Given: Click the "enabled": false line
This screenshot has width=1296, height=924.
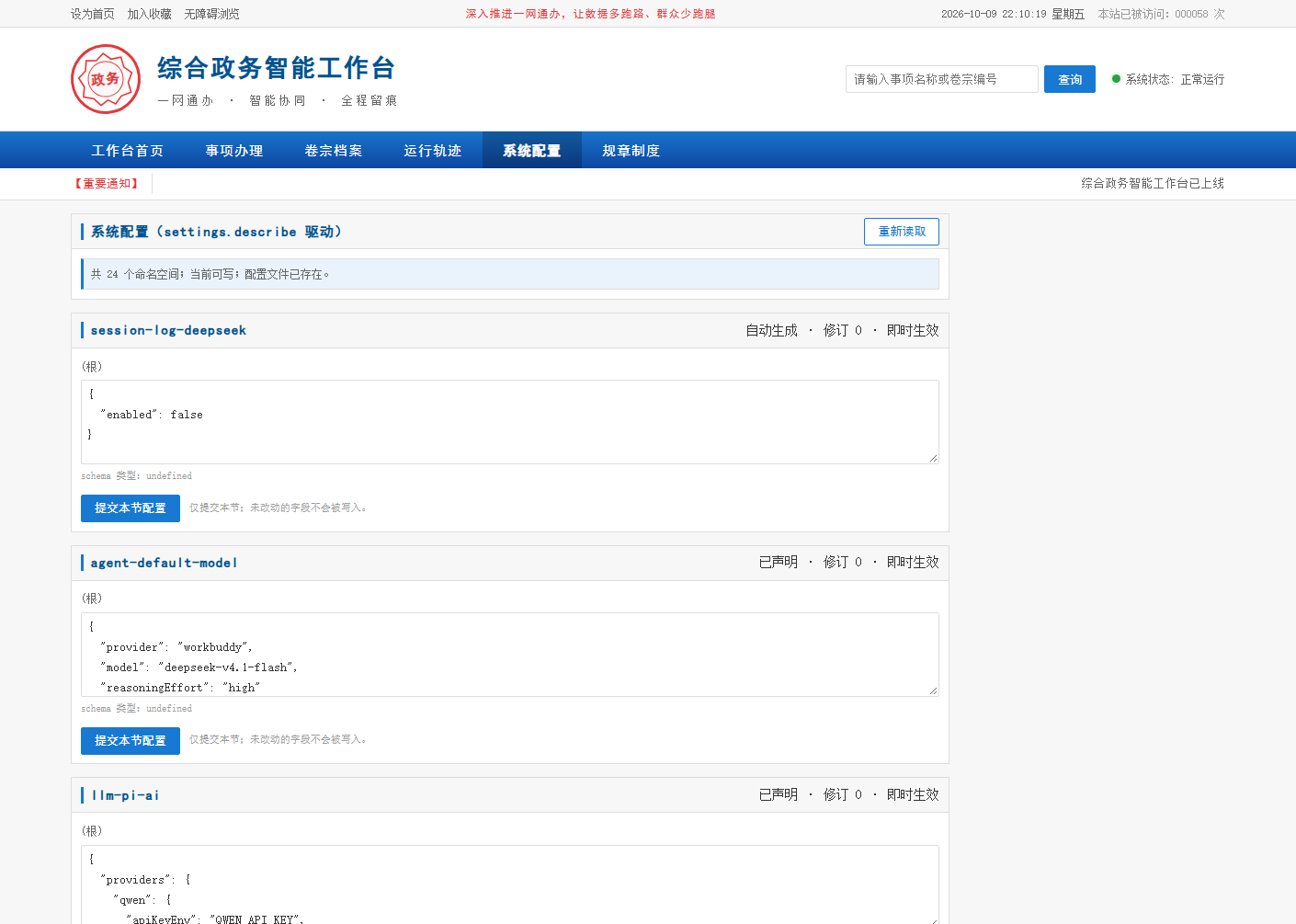Looking at the screenshot, I should tap(152, 415).
